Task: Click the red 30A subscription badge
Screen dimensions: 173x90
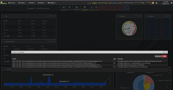Action: click(x=112, y=8)
